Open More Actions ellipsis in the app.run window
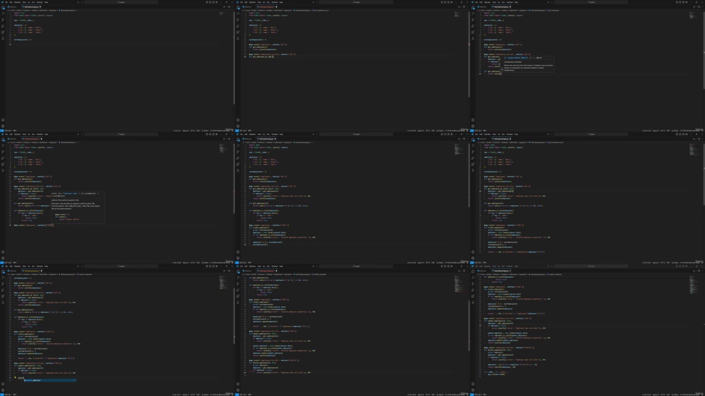The width and height of the screenshot is (705, 396). (x=702, y=271)
